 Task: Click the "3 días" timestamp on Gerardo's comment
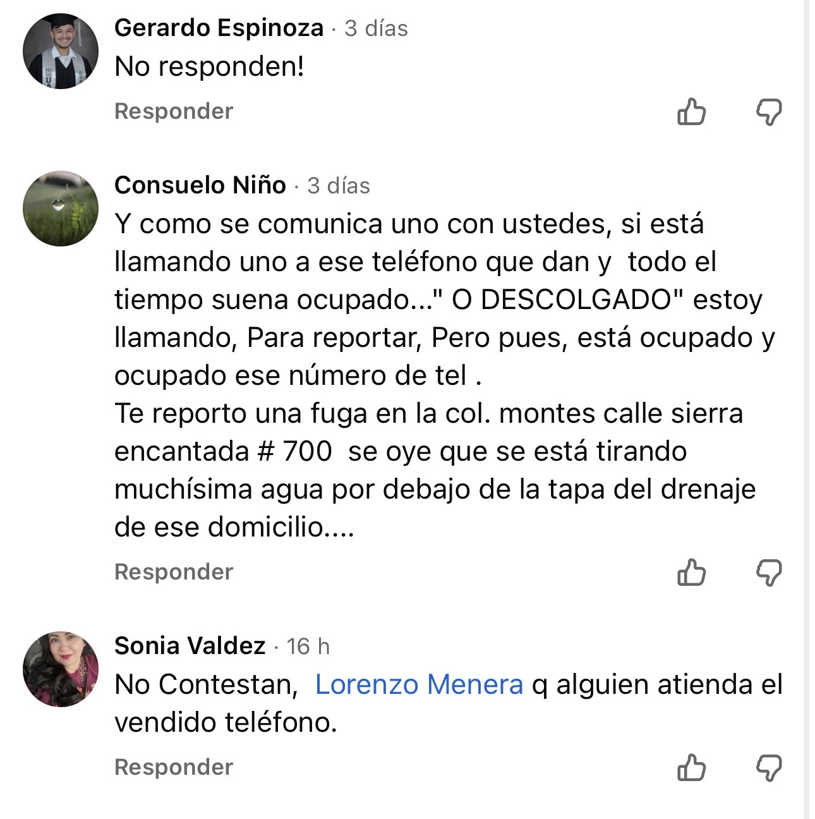pos(377,28)
